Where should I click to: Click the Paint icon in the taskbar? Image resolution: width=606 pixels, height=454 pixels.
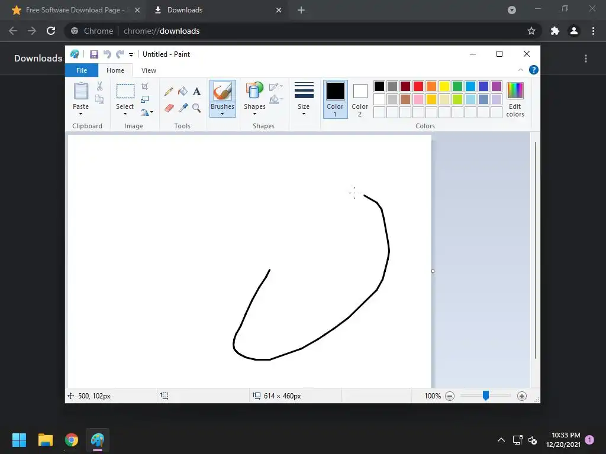[x=98, y=440]
